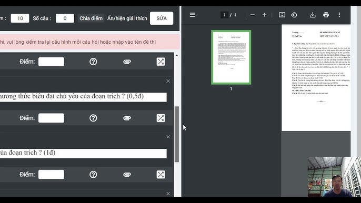Click shuffle icon in first Điểm row
361x203 pixels.
pyautogui.click(x=161, y=62)
